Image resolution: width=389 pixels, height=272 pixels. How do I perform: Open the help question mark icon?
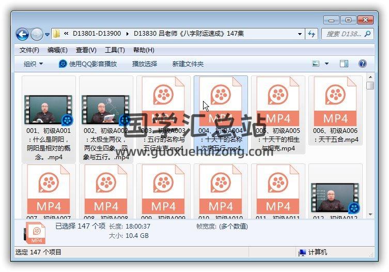(362, 64)
